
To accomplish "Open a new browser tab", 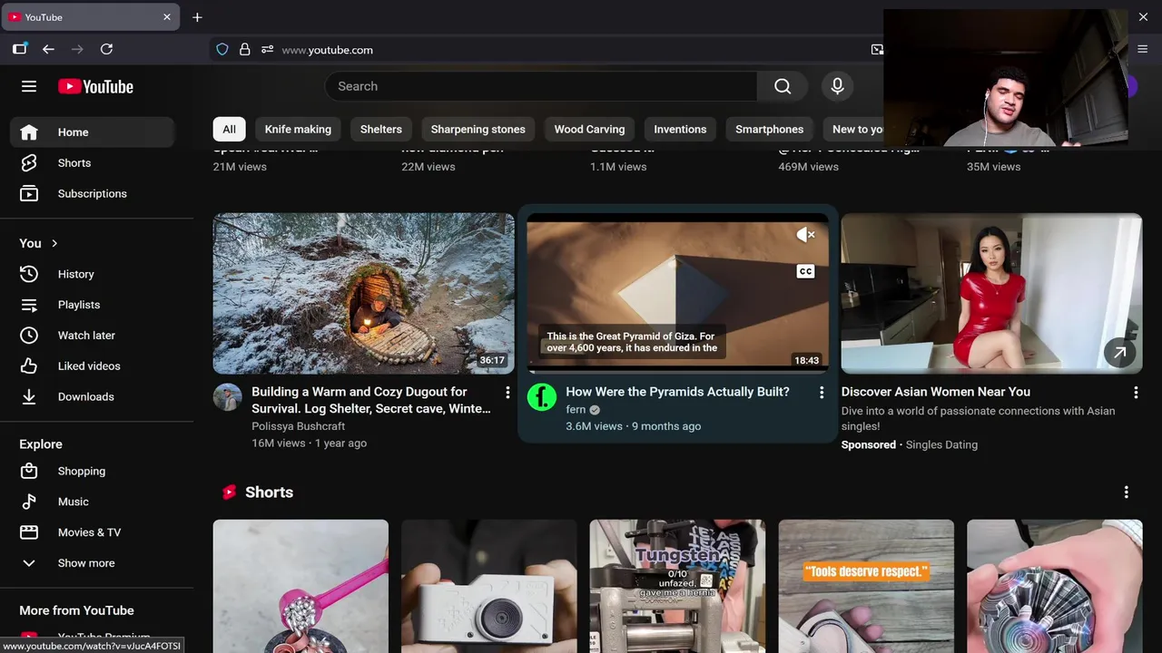I will point(197,17).
